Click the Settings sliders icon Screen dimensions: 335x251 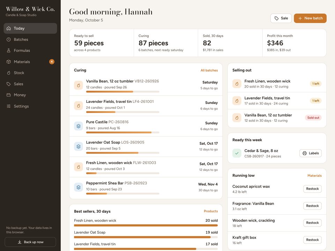pos(8,106)
